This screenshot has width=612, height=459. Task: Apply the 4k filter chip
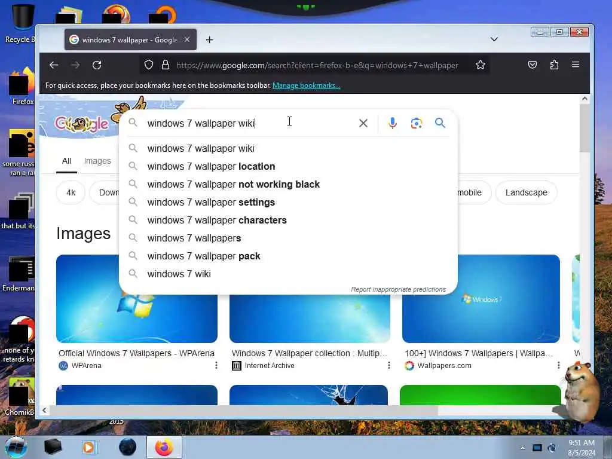click(71, 192)
